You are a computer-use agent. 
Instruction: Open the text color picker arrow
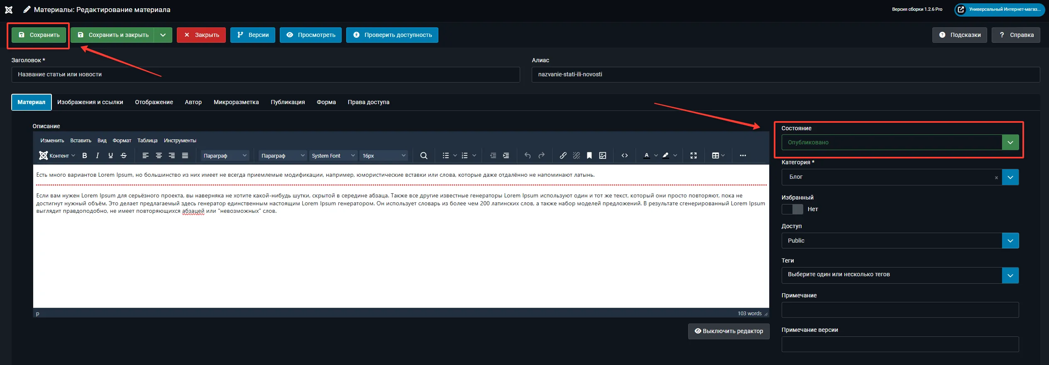pos(656,156)
